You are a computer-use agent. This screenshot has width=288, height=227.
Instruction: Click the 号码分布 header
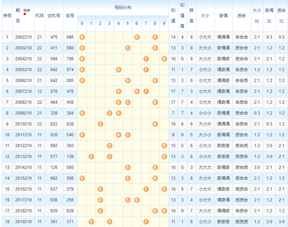pos(123,8)
